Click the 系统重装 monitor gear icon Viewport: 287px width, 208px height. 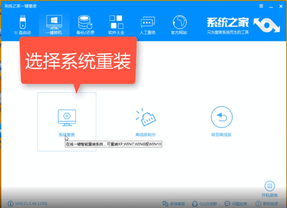(66, 117)
